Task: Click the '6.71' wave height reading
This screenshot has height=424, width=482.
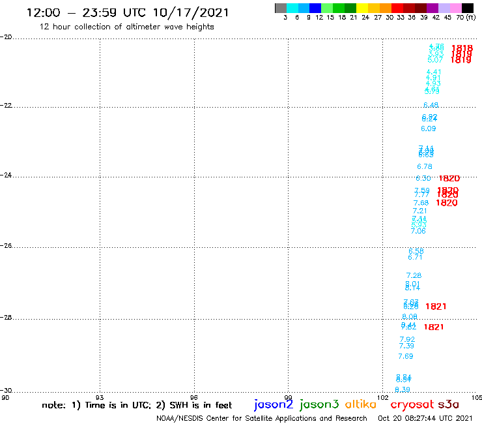Action: pyautogui.click(x=415, y=257)
